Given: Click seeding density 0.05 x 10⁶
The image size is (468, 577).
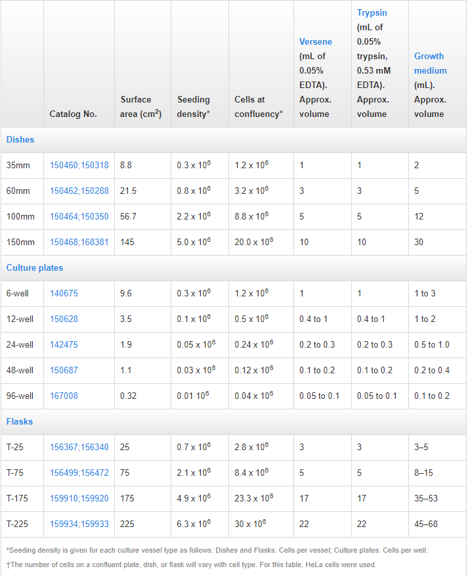Looking at the screenshot, I should (196, 344).
